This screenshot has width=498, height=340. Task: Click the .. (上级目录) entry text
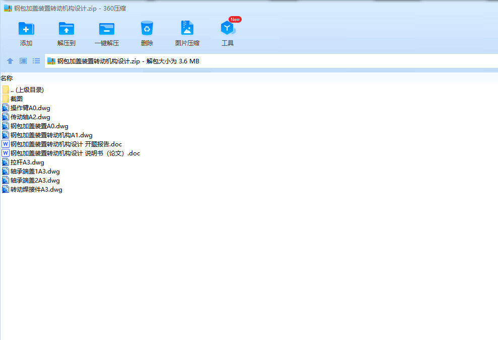pos(27,90)
